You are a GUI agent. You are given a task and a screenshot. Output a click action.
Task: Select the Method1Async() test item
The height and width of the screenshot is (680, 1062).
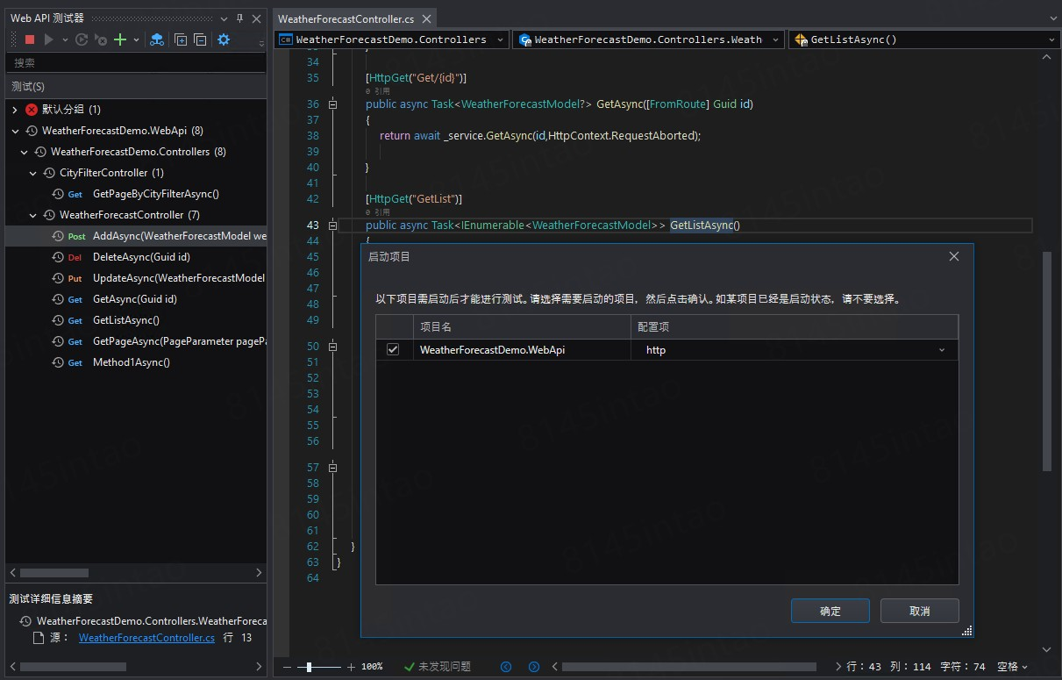point(132,362)
